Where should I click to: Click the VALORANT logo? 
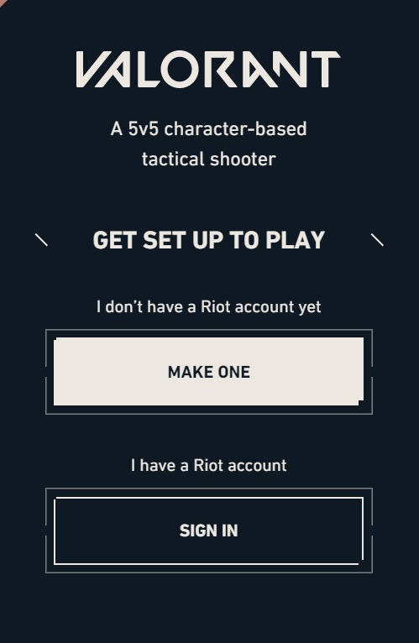pos(208,69)
